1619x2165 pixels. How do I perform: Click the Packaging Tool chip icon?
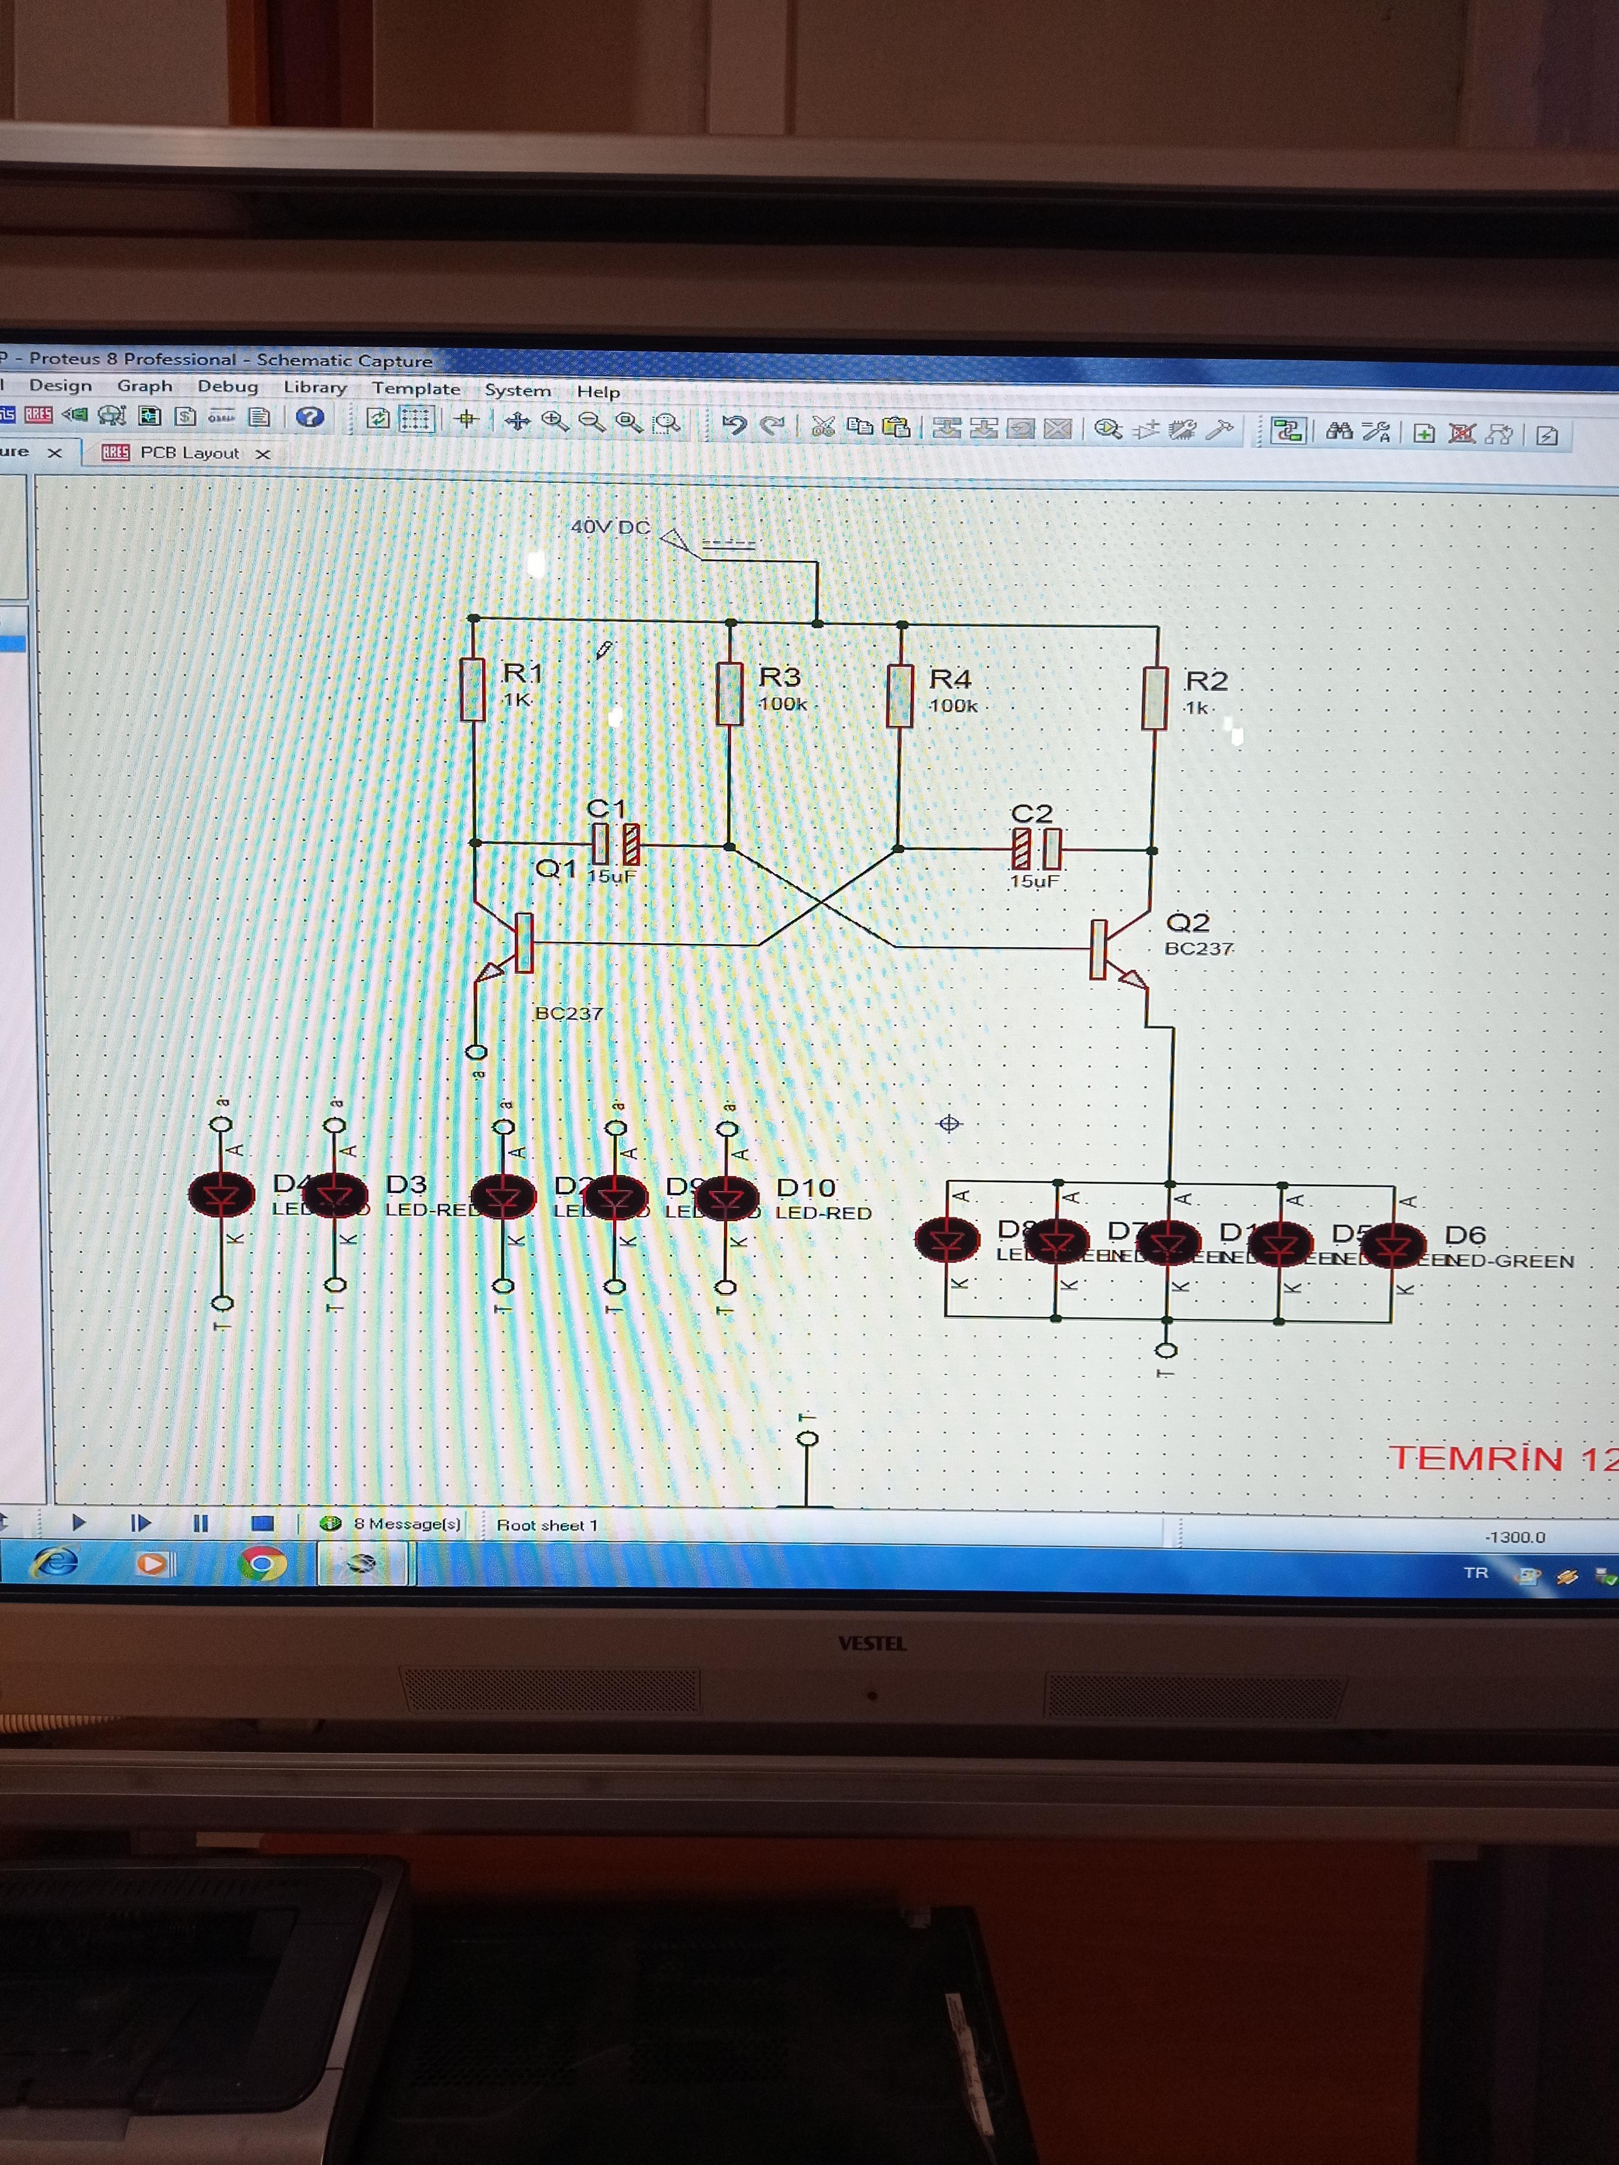[x=1182, y=431]
